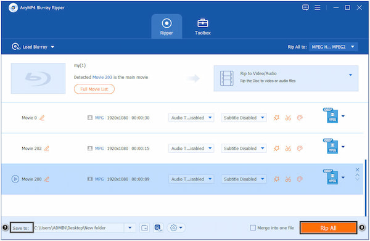
Task: Play the Movie 200 preview
Action: click(15, 179)
